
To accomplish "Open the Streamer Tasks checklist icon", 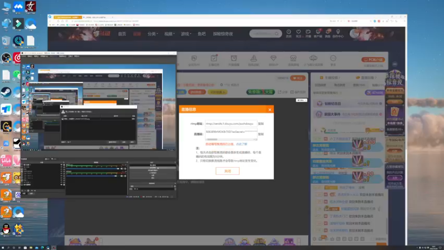I will tap(214, 58).
